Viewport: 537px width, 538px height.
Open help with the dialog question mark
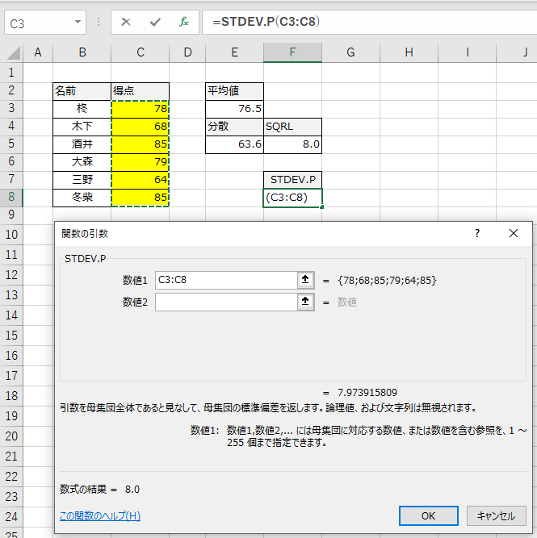(x=477, y=233)
